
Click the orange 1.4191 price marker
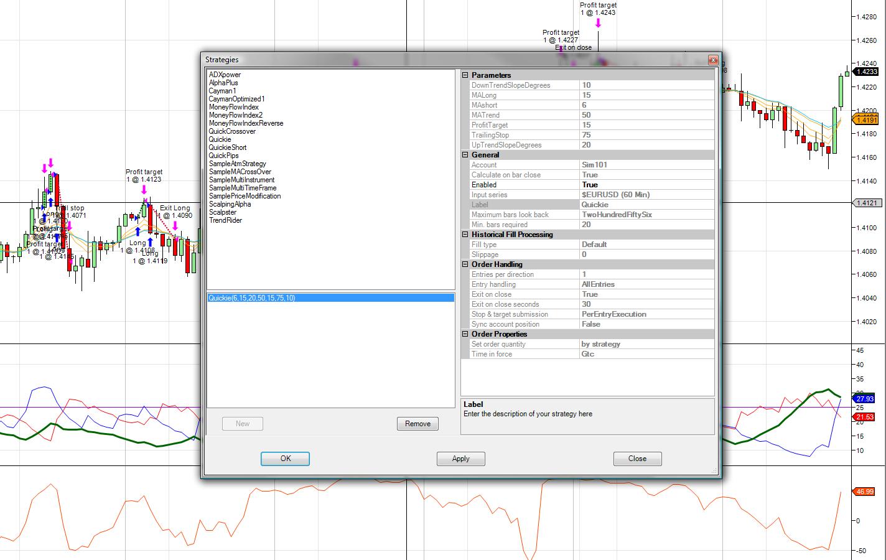point(865,119)
